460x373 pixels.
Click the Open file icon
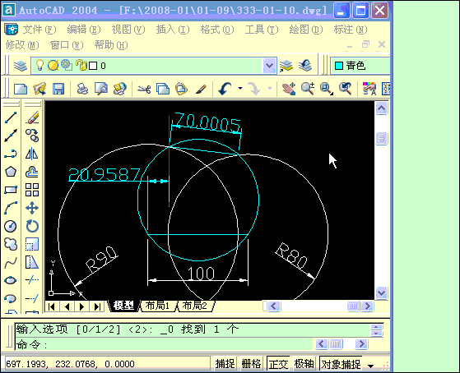click(39, 89)
